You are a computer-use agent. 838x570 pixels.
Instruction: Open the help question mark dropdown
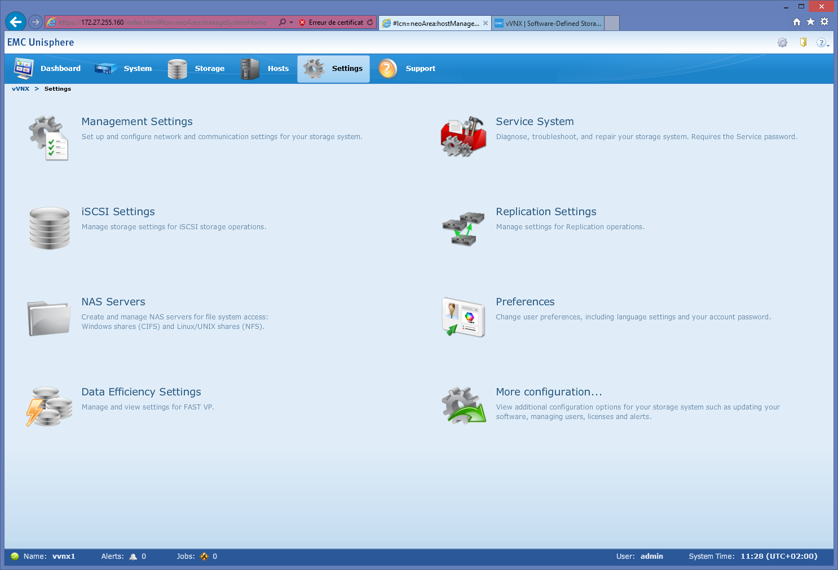822,43
